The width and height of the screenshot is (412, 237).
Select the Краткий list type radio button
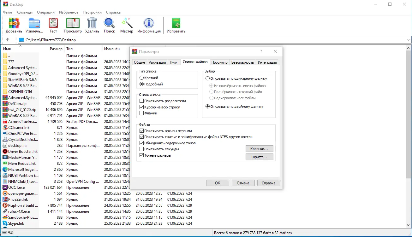point(142,78)
